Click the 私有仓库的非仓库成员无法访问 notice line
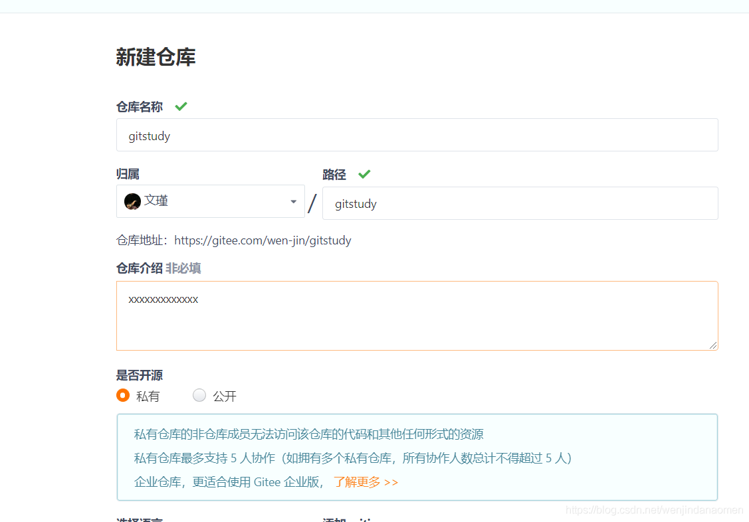749x522 pixels. (308, 434)
